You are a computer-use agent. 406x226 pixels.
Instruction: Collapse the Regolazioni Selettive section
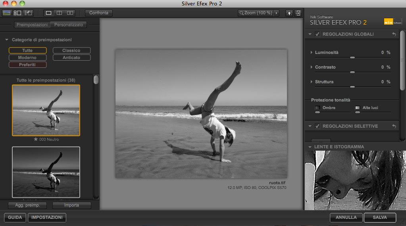(x=310, y=126)
